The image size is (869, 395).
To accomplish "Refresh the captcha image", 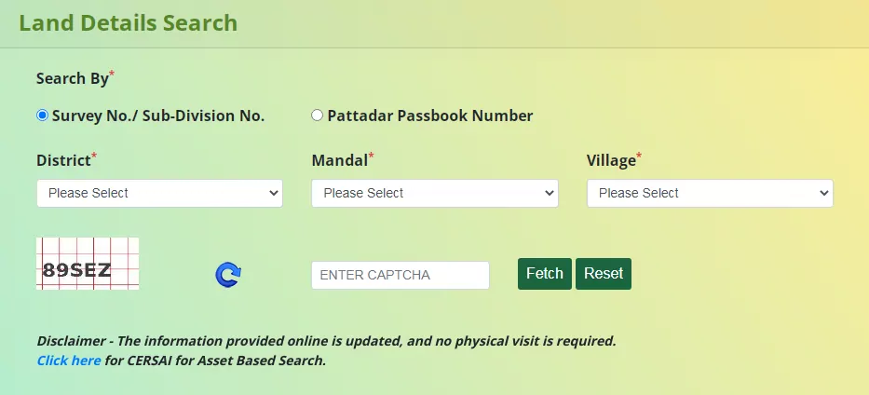I will tap(228, 275).
